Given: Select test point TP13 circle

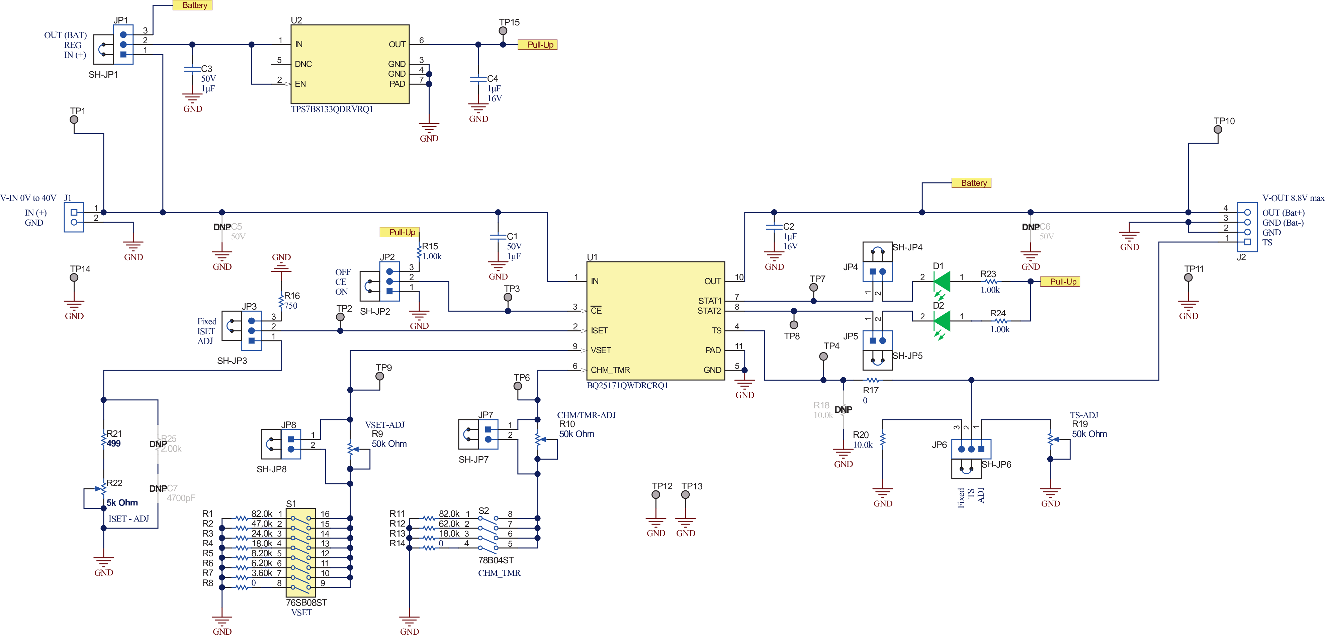Looking at the screenshot, I should tap(685, 494).
